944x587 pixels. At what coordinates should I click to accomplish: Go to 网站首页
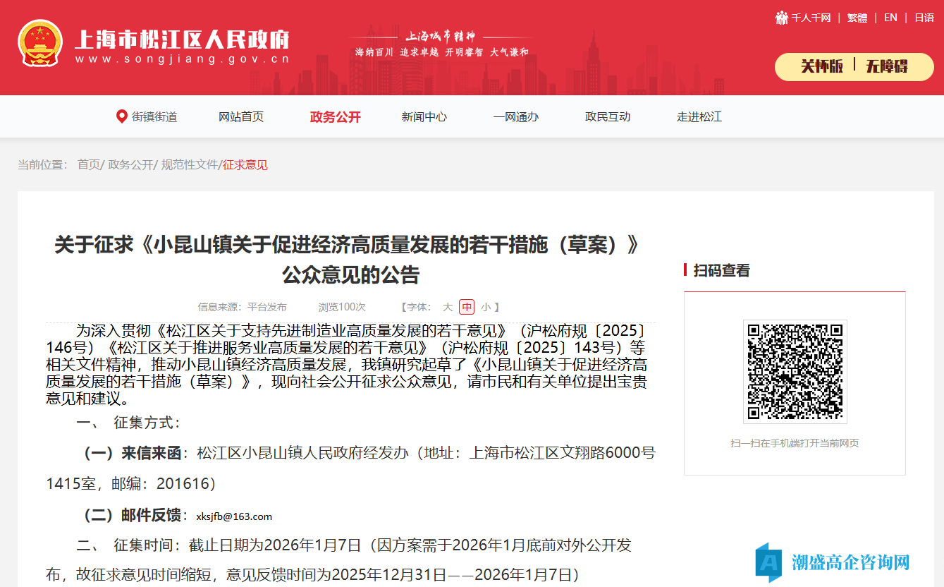click(241, 116)
